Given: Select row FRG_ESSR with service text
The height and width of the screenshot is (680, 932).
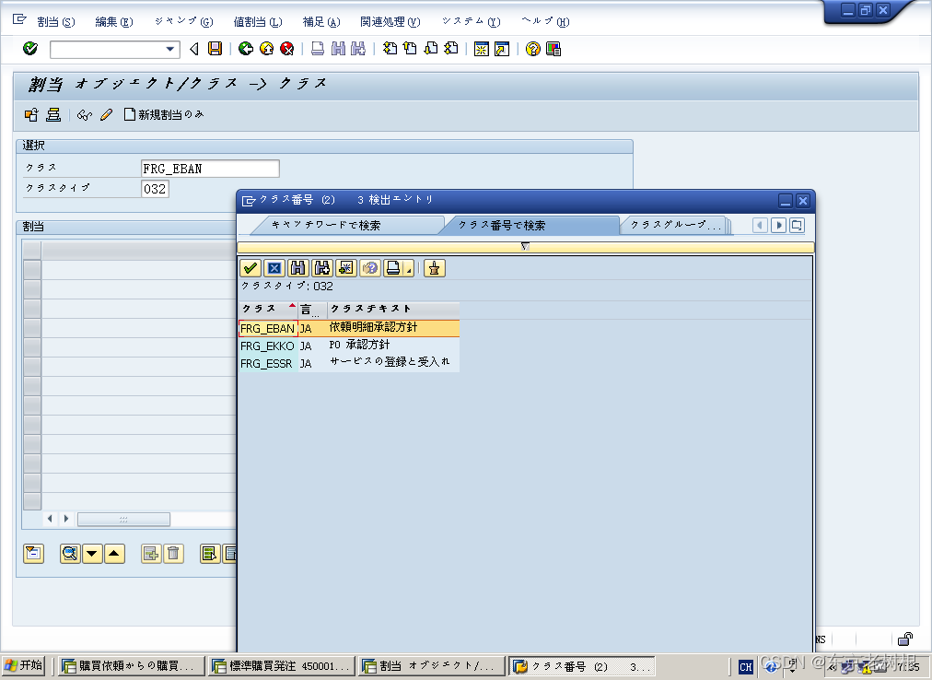Looking at the screenshot, I should pos(266,363).
